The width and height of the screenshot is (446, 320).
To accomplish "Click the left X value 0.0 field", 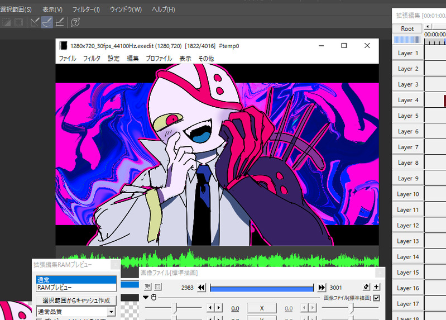I will (235, 308).
